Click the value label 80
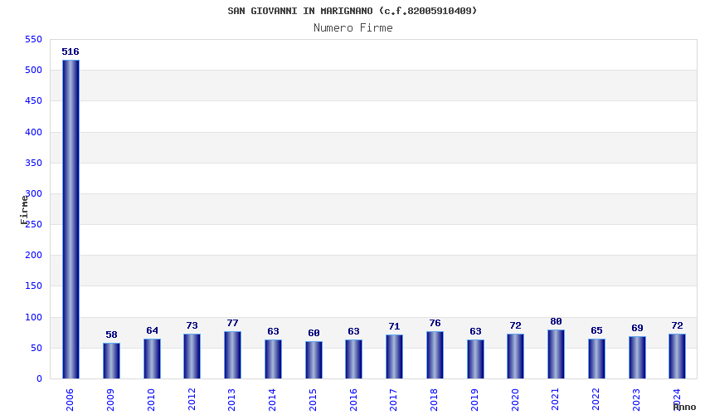705x415 pixels. pyautogui.click(x=556, y=322)
